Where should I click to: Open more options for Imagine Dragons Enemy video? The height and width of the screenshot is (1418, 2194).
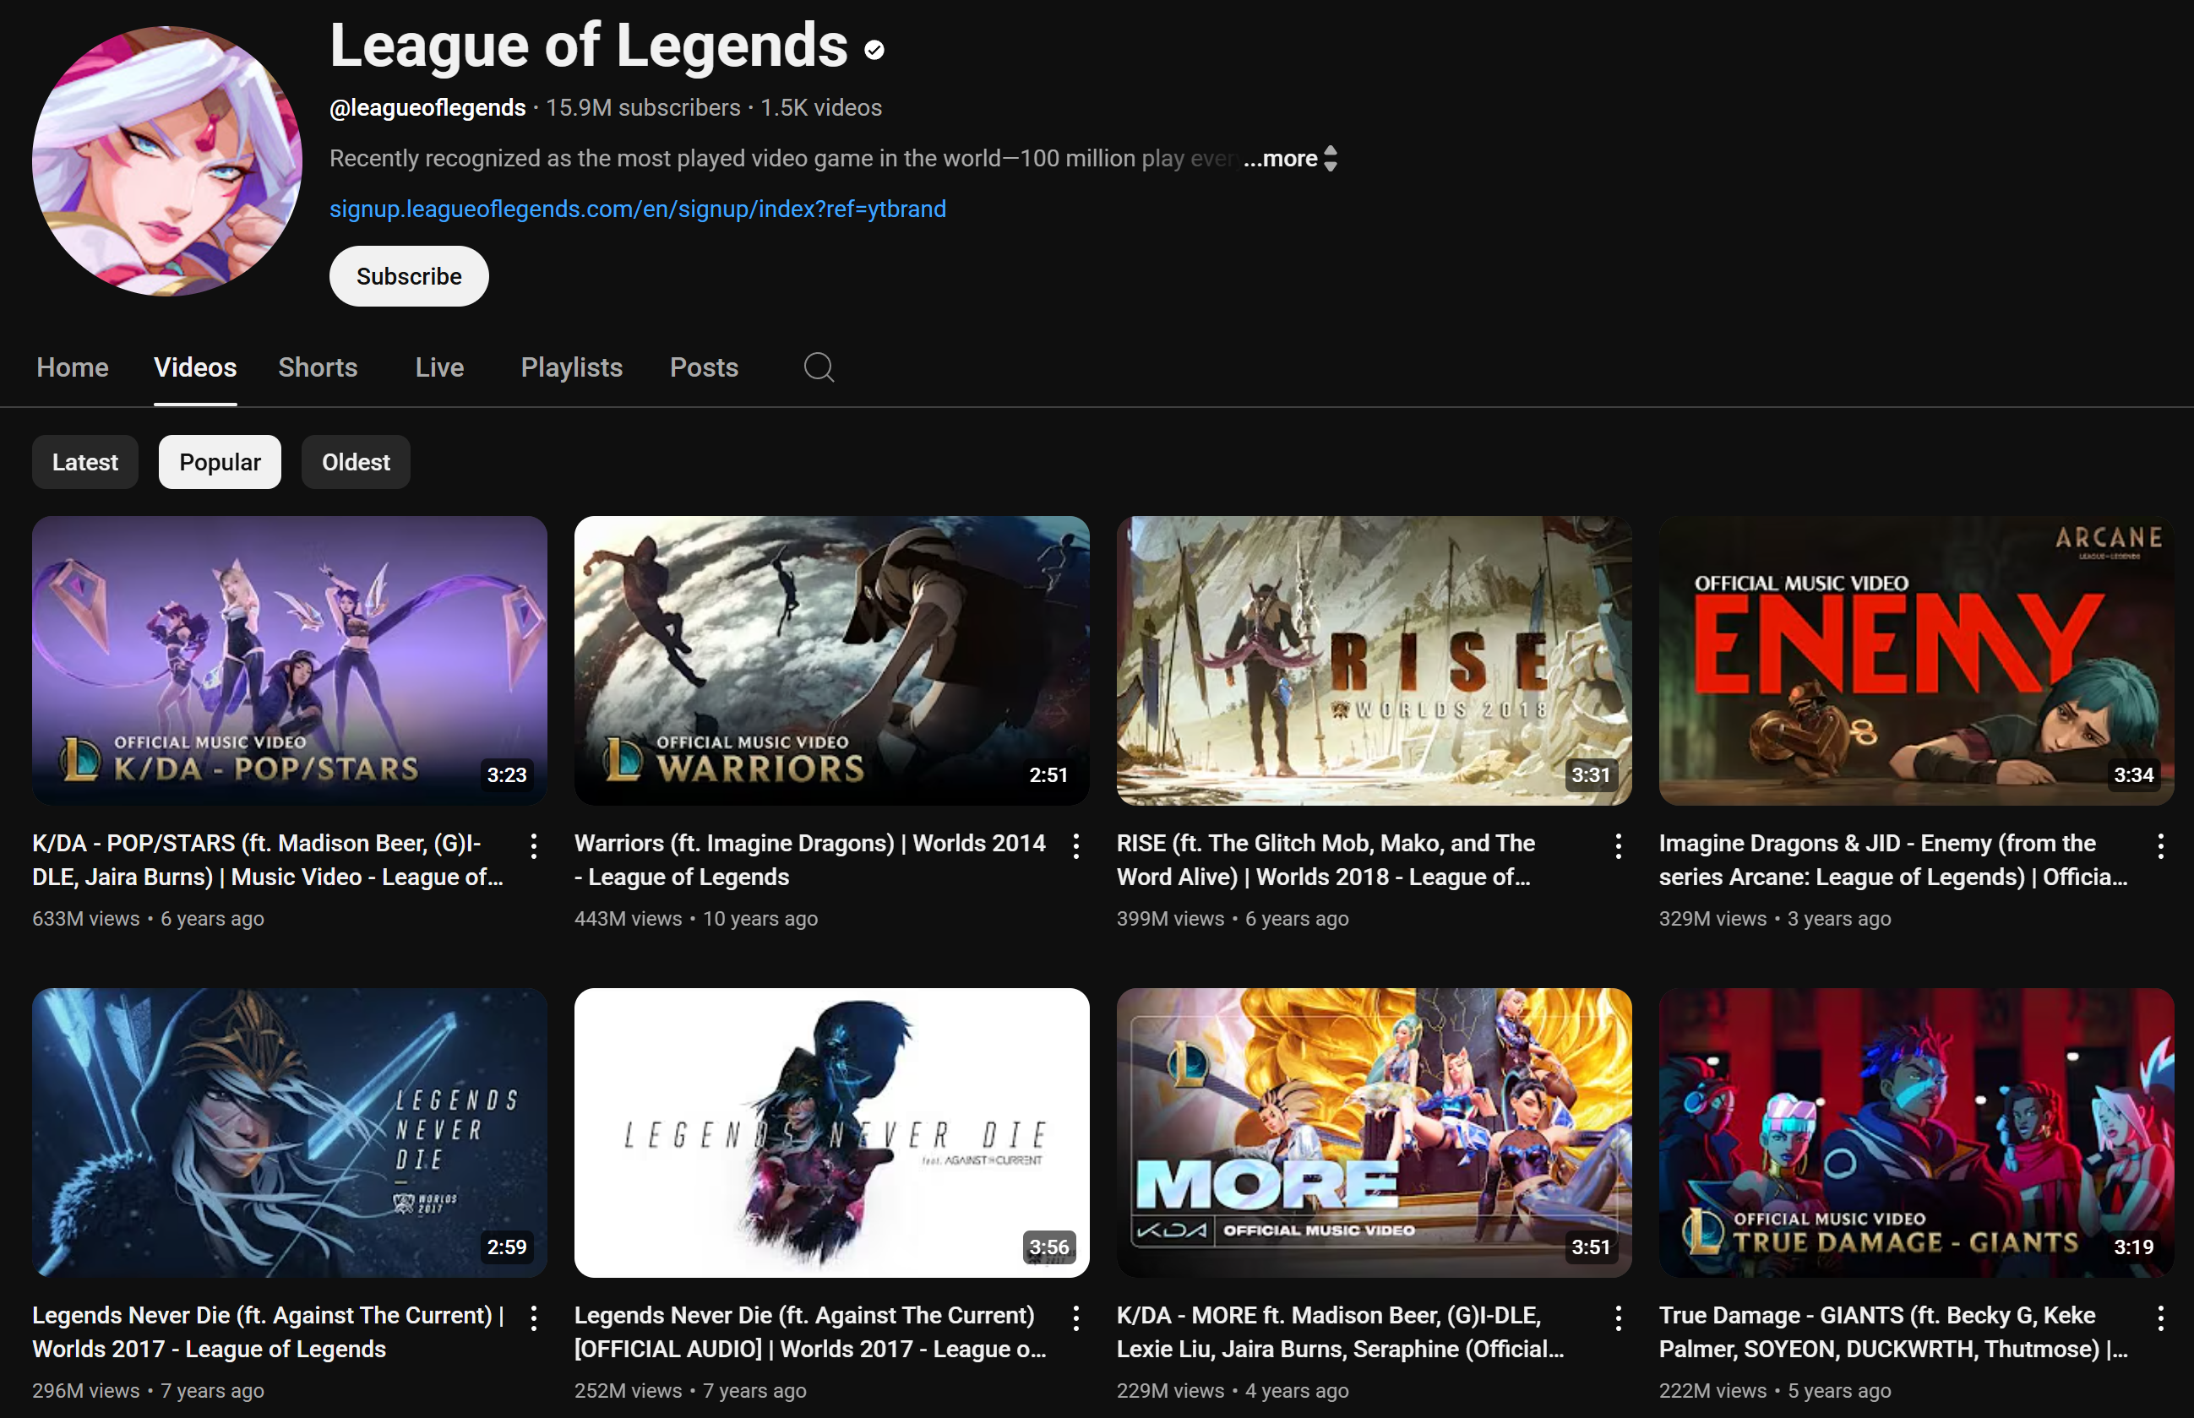[x=2161, y=846]
